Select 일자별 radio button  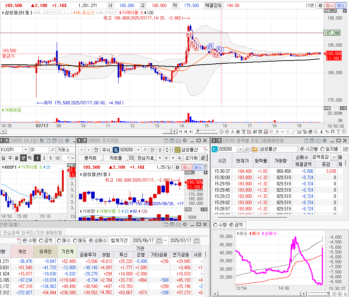click(x=322, y=149)
